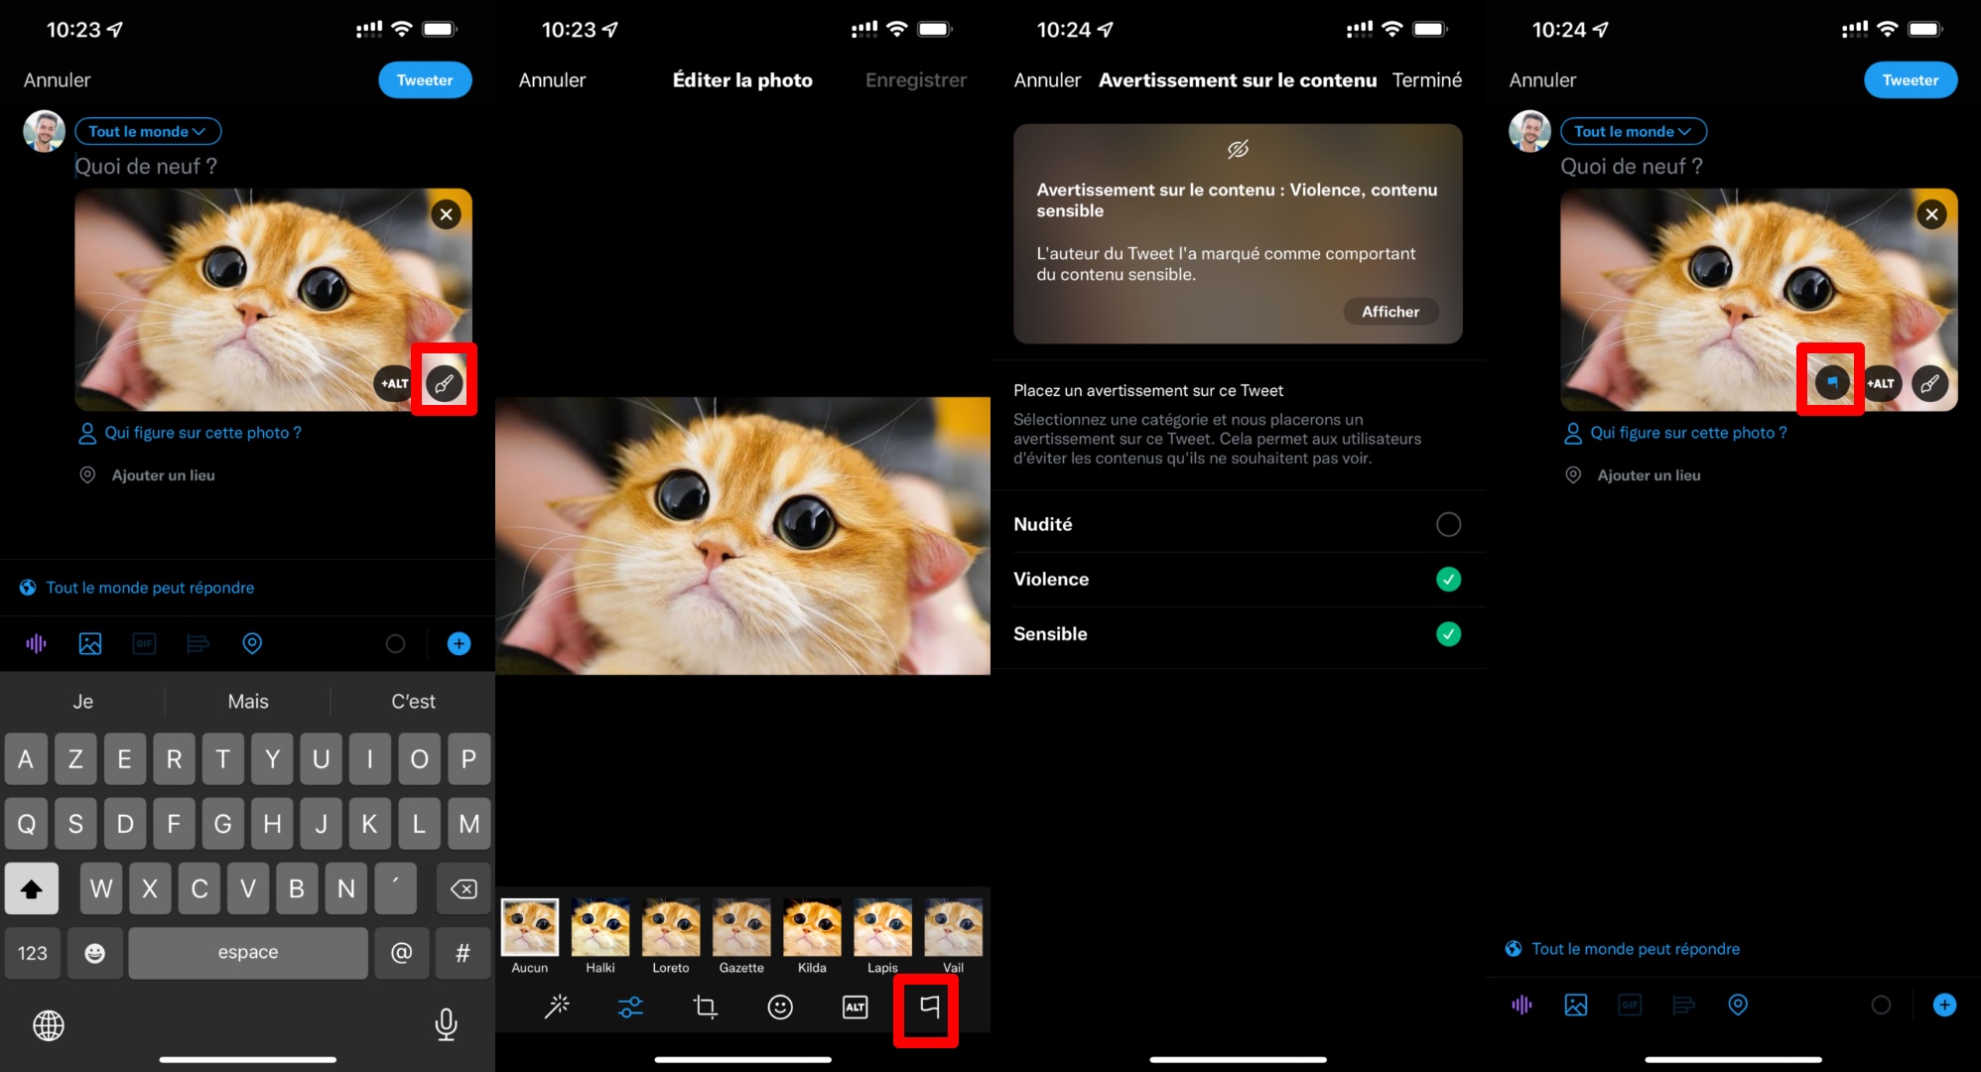The image size is (1981, 1072).
Task: Select the crop tool in photo editor
Action: [x=705, y=1006]
